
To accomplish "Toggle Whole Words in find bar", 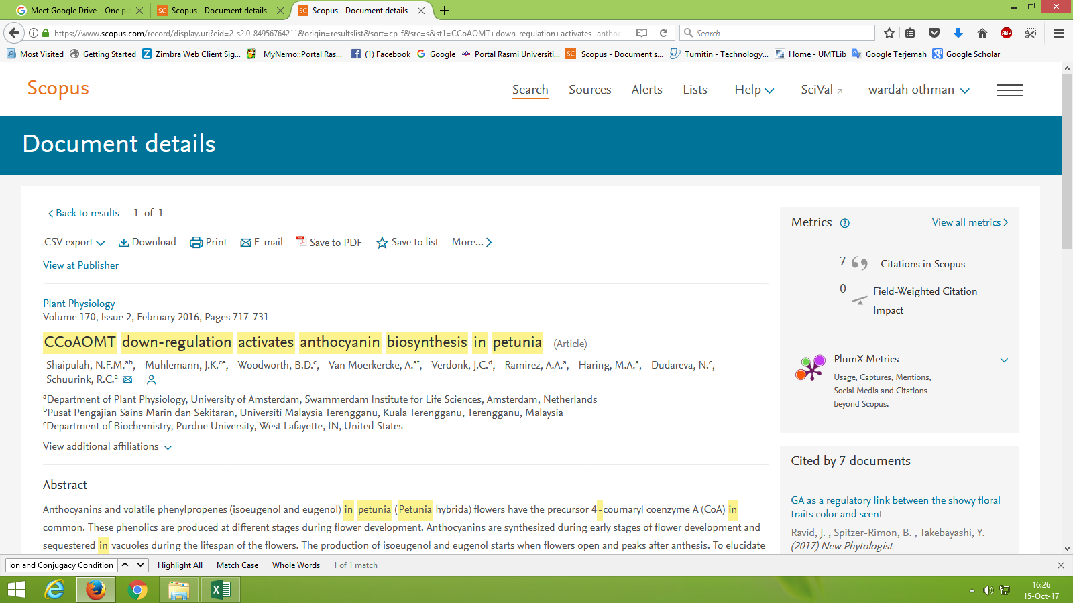I will point(296,565).
